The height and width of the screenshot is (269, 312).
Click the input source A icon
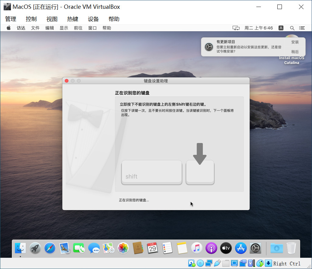[x=281, y=28]
